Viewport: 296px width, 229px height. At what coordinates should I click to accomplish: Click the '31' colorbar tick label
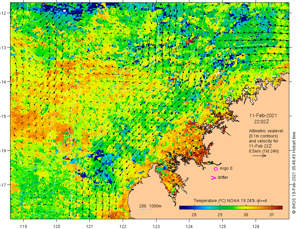(x=271, y=215)
